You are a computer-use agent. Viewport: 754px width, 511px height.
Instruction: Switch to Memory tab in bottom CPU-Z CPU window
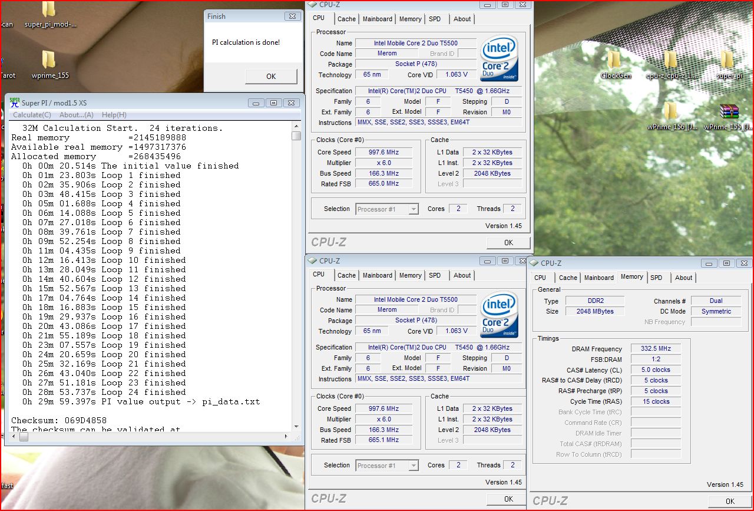[411, 275]
